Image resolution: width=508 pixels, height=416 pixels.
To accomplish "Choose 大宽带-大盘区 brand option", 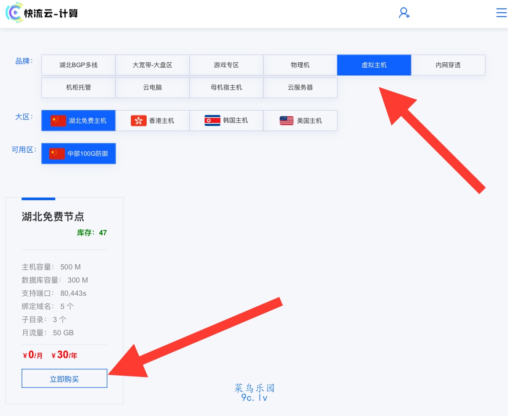I will click(152, 65).
